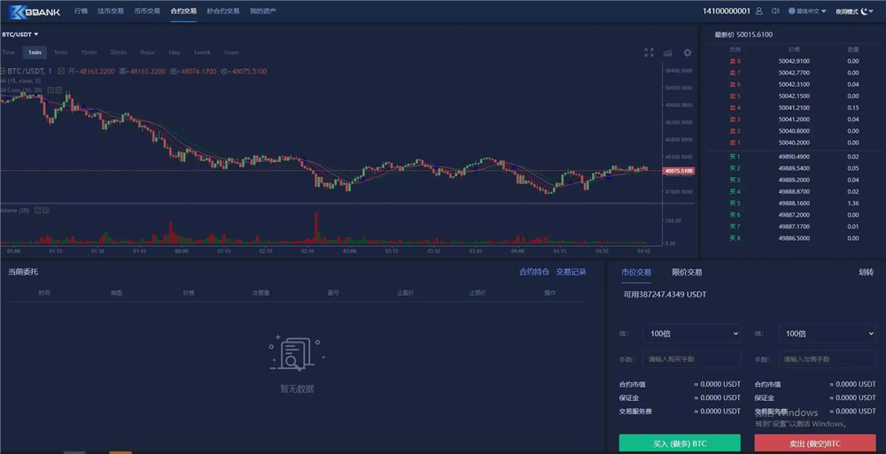Open 我的资产 my assets menu
The width and height of the screenshot is (886, 454).
[x=263, y=12]
